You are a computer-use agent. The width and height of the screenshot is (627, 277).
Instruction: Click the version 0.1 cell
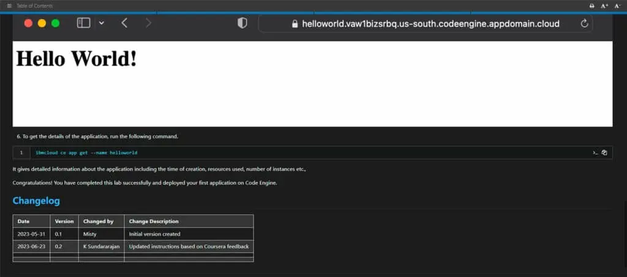pos(64,233)
